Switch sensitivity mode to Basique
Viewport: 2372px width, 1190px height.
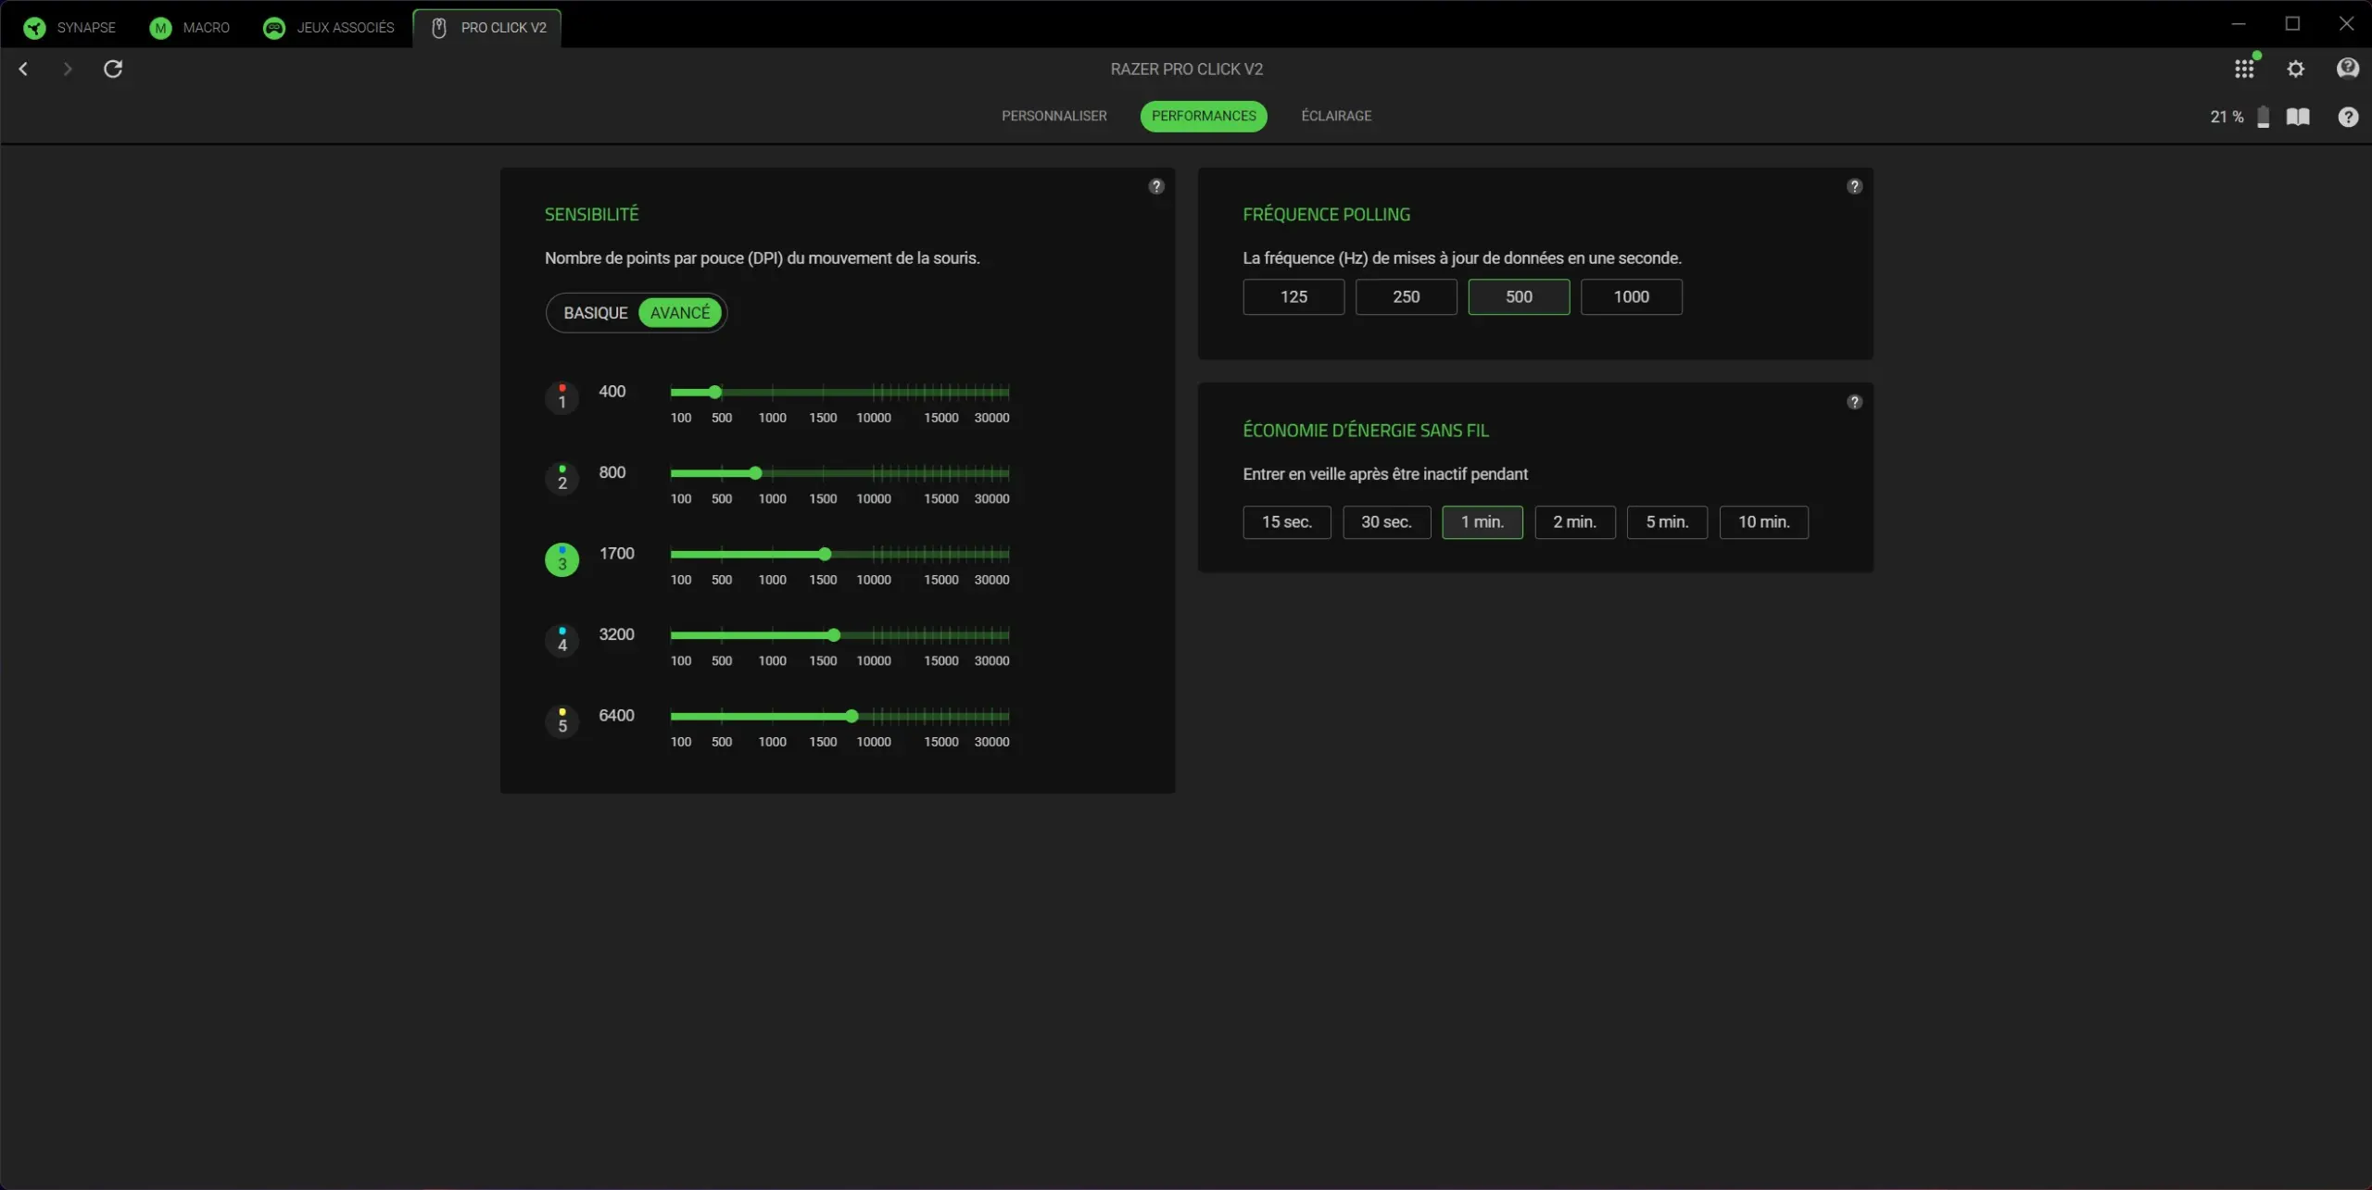(595, 313)
